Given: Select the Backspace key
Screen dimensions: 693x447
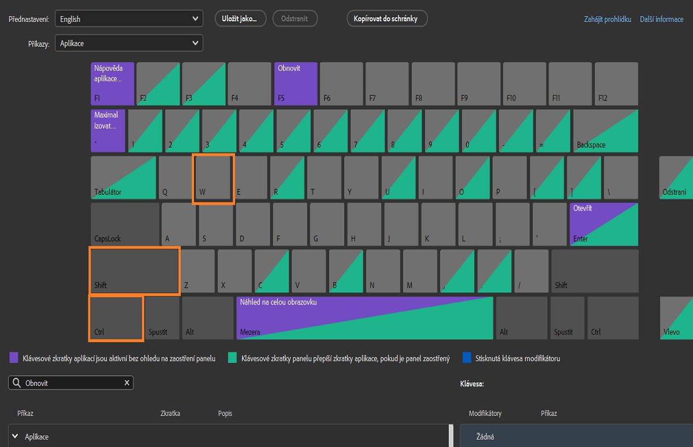Looking at the screenshot, I should [x=606, y=131].
